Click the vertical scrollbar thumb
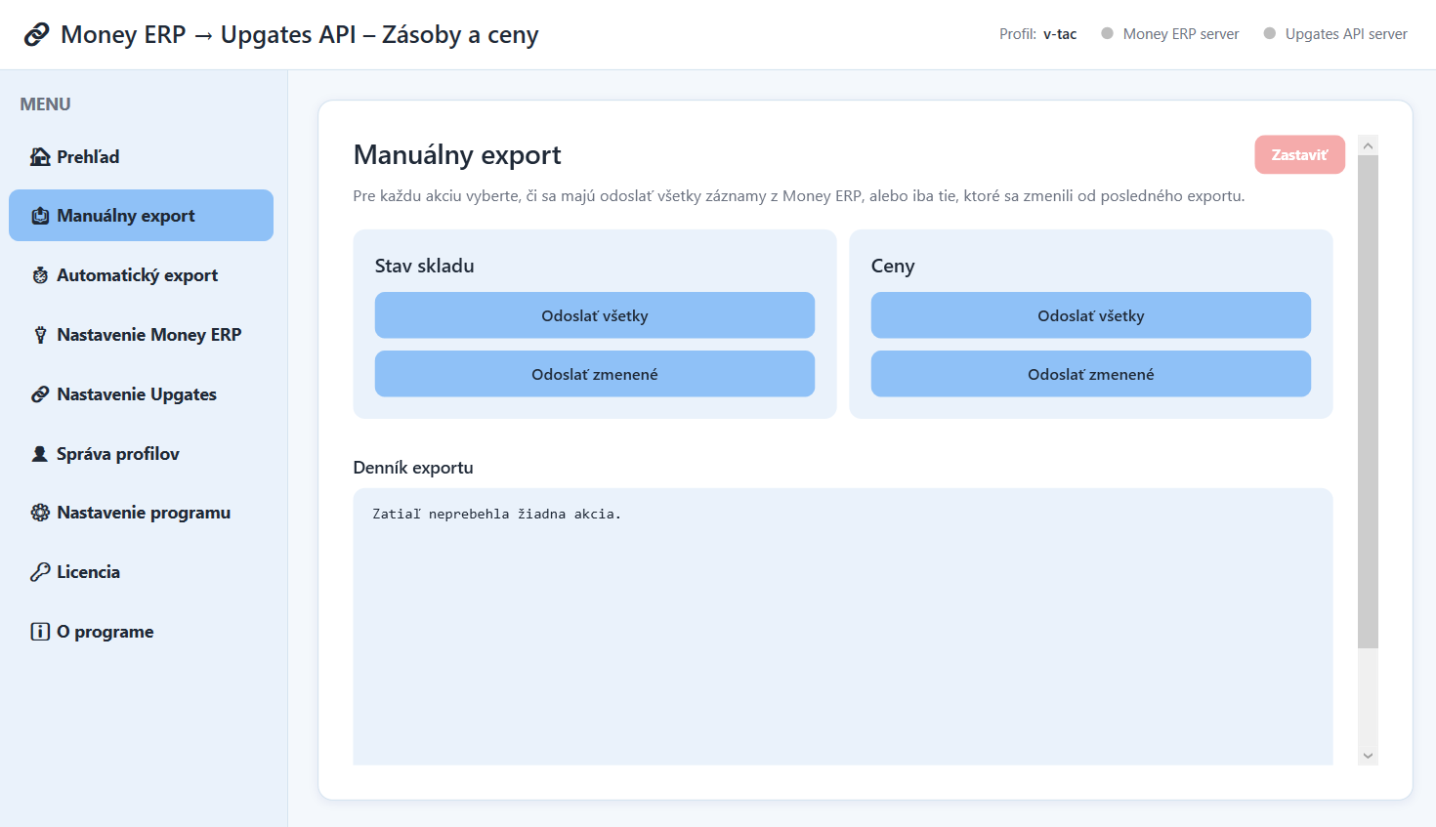The height and width of the screenshot is (827, 1436). (x=1368, y=401)
